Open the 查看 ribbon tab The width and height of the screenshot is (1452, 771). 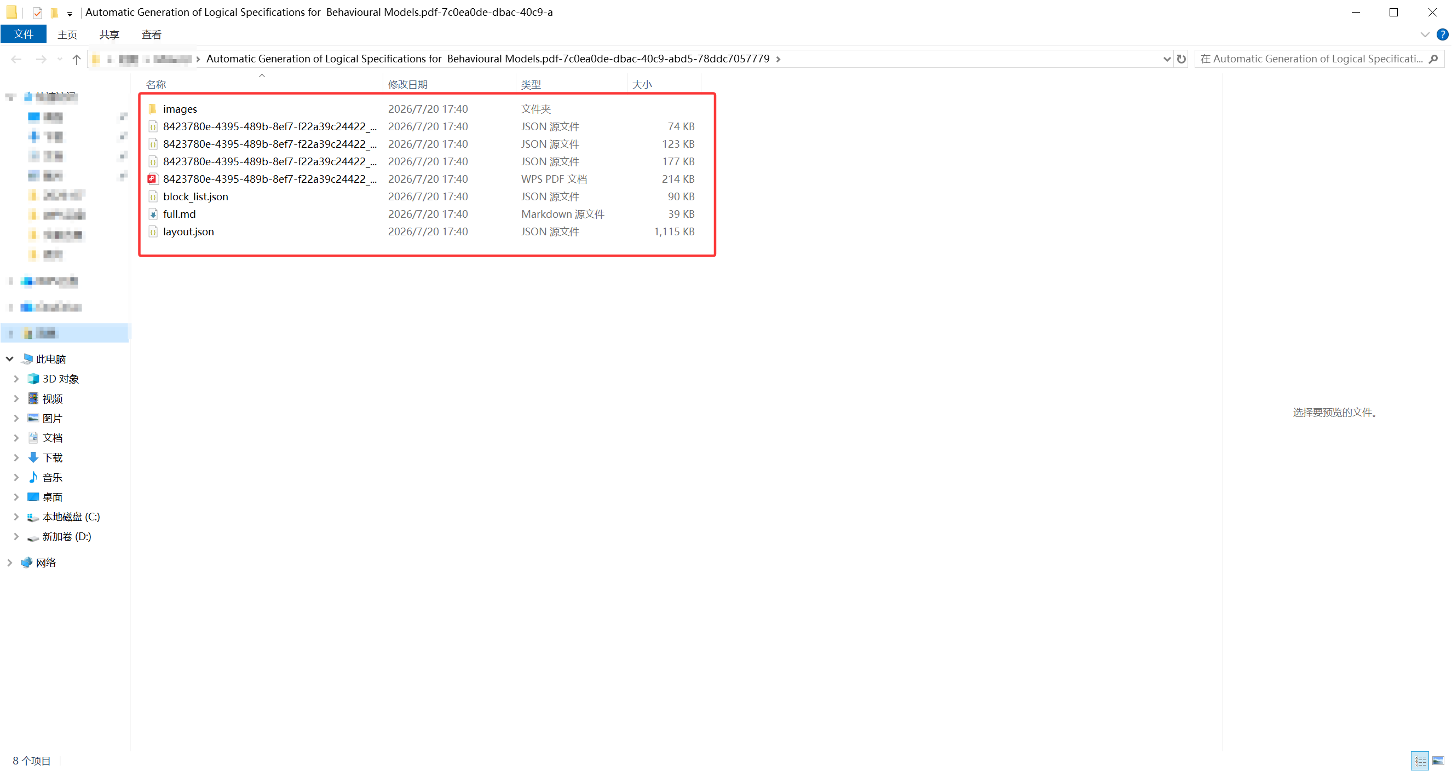pyautogui.click(x=151, y=35)
